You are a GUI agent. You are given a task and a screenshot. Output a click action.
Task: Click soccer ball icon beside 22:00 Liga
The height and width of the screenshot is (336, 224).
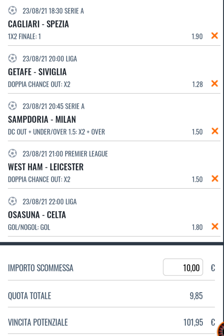point(12,201)
